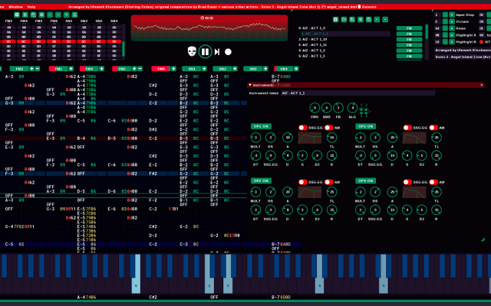Expand SN1 channel columns with plus

[204, 69]
